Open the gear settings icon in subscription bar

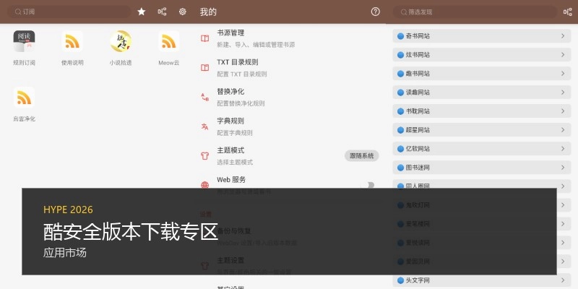(183, 12)
